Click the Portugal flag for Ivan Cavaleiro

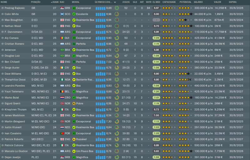coord(62,133)
